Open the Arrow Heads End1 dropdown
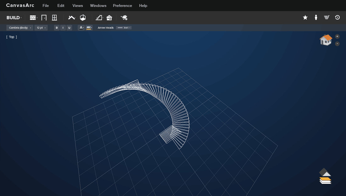346x196 pixels. pyautogui.click(x=124, y=28)
